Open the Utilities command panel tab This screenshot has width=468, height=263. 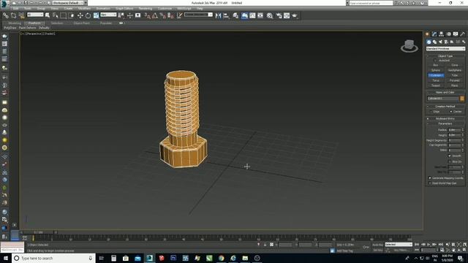tap(462, 34)
